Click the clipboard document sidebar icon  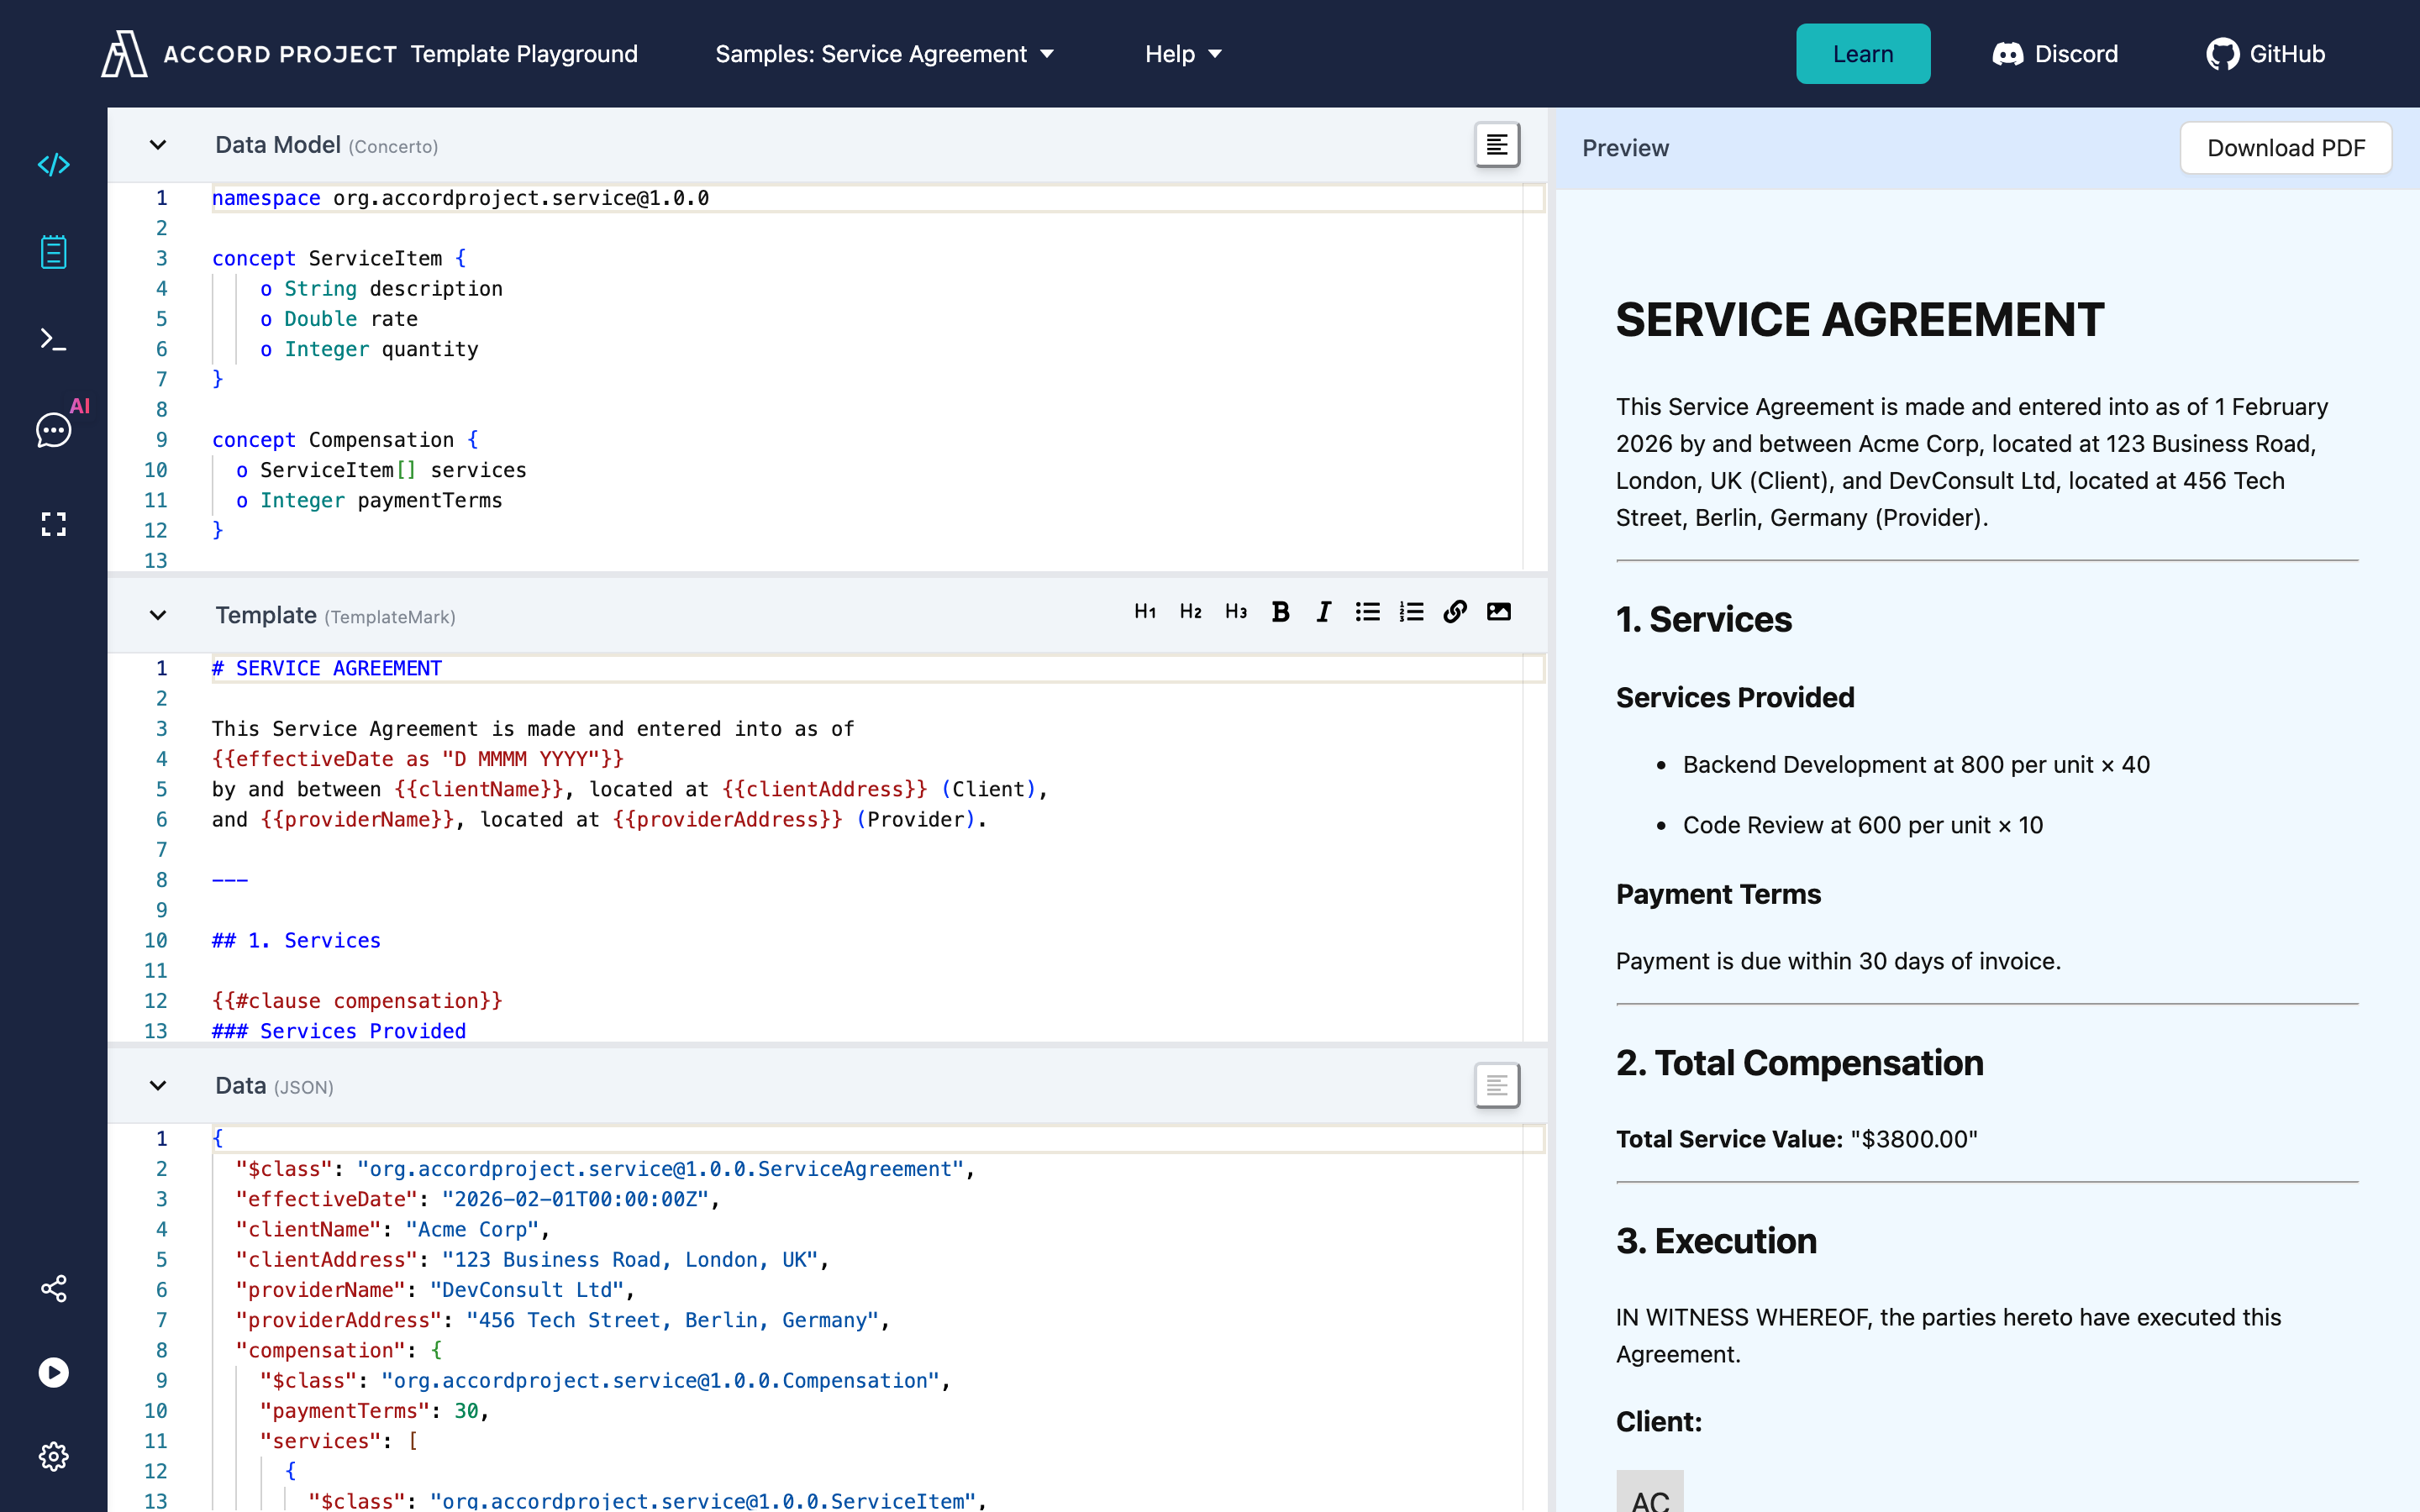click(x=54, y=252)
